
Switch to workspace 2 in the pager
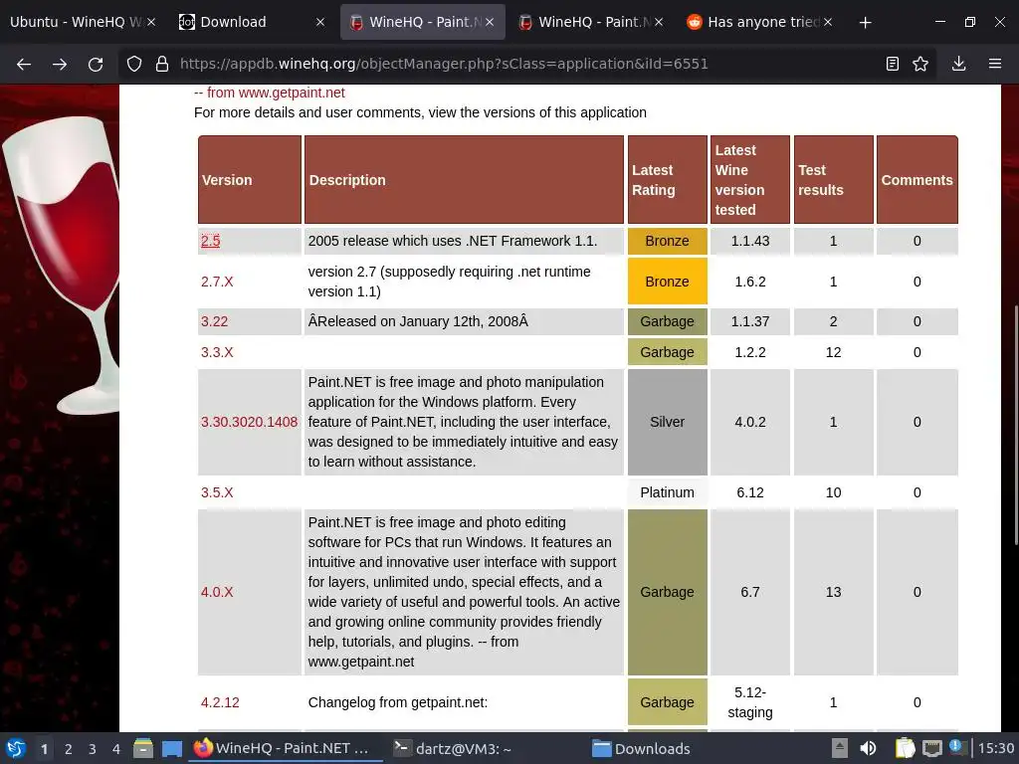point(69,749)
